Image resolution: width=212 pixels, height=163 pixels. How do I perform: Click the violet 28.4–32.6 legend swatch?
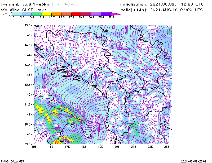[x=106, y=14]
